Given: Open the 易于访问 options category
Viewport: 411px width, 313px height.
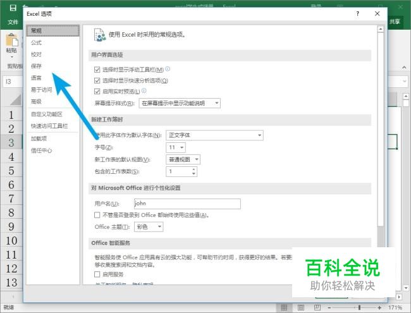Looking at the screenshot, I should click(x=41, y=90).
